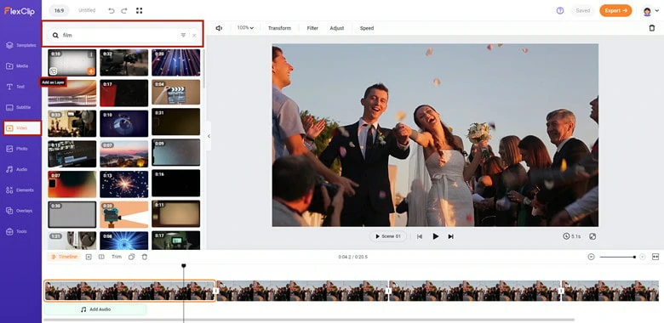Click the FlexClip logo
The height and width of the screenshot is (323, 664).
point(20,11)
